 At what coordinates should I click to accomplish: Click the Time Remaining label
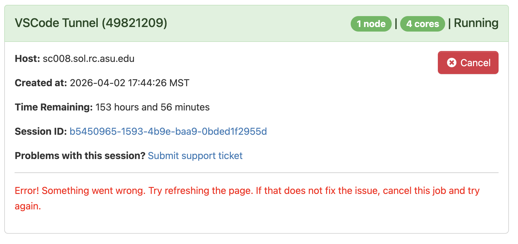[x=53, y=107]
